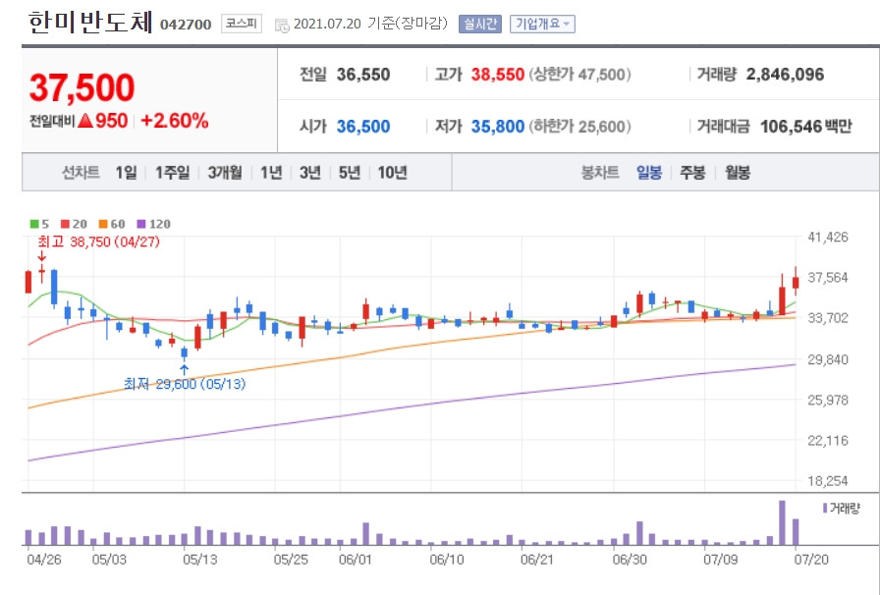Switch to the 1년 line chart
This screenshot has height=595, width=880.
(x=271, y=173)
